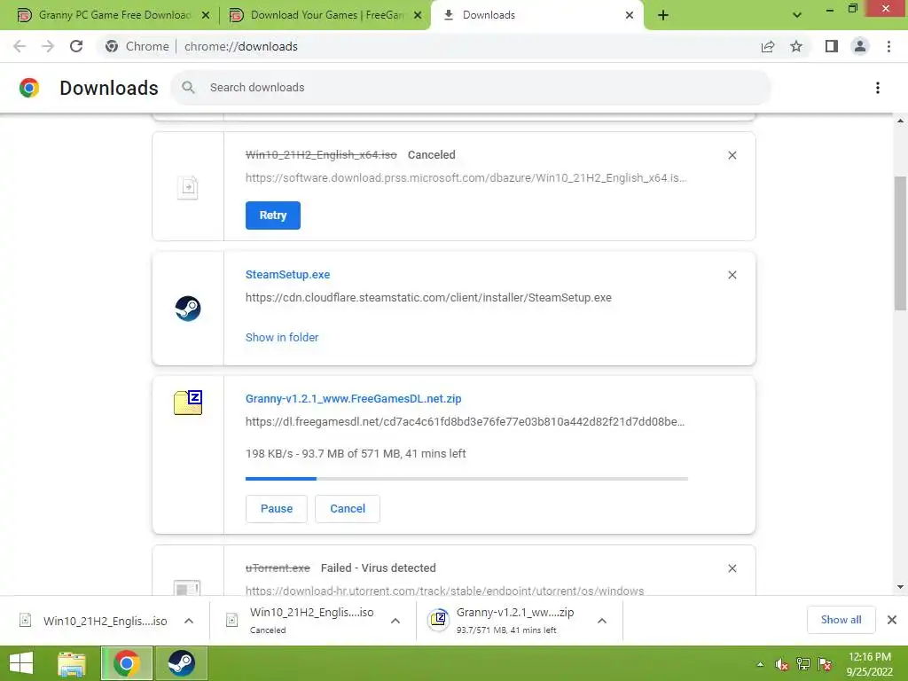Open the Chrome main menu (three dots)
Image resolution: width=908 pixels, height=681 pixels.
(x=888, y=46)
